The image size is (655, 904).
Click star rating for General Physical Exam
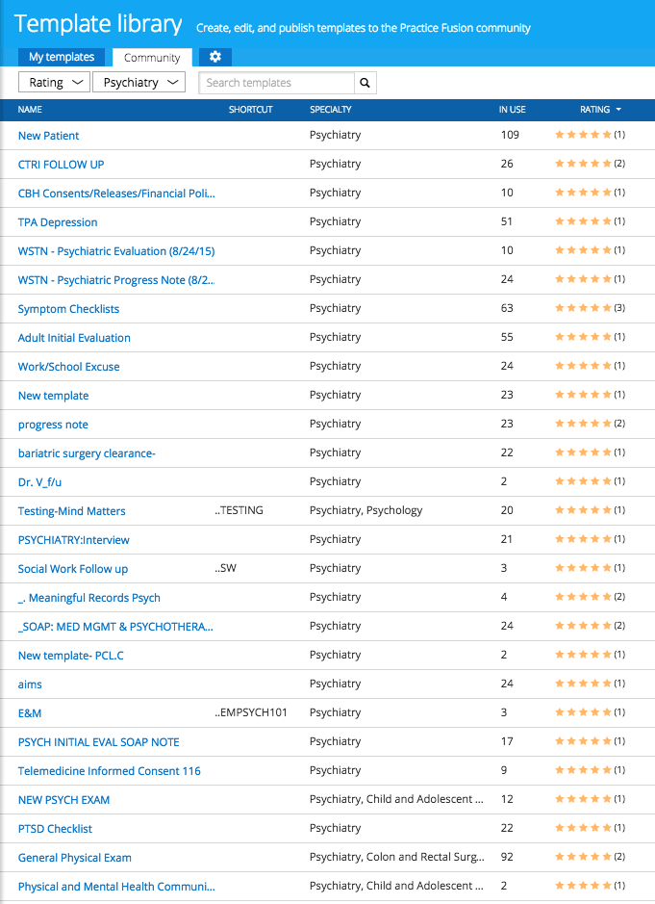click(583, 857)
